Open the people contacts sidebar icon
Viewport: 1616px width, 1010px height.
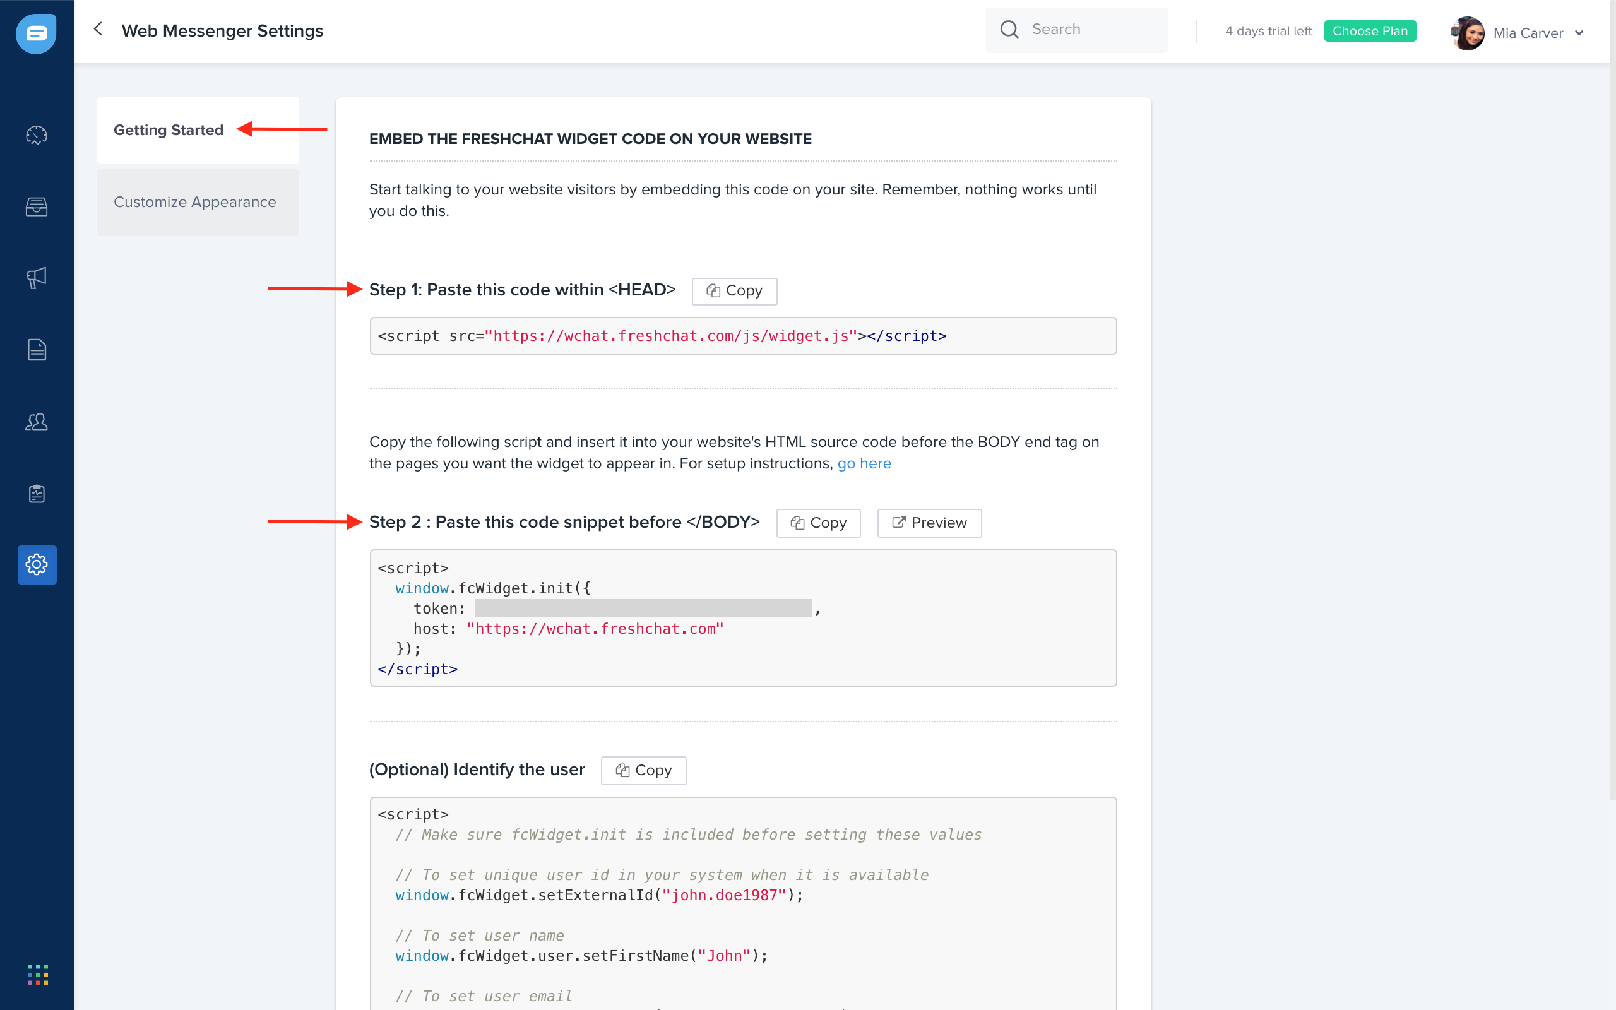pos(37,422)
